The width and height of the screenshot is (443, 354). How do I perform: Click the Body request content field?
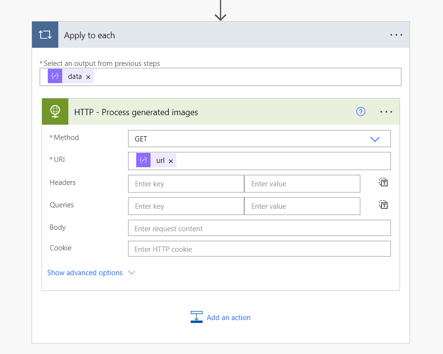click(259, 228)
